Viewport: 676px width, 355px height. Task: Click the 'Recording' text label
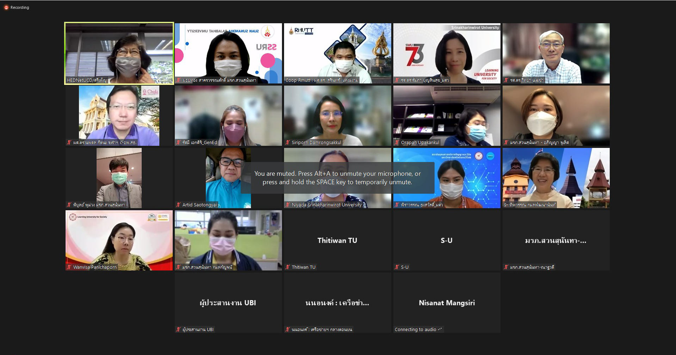coord(20,7)
